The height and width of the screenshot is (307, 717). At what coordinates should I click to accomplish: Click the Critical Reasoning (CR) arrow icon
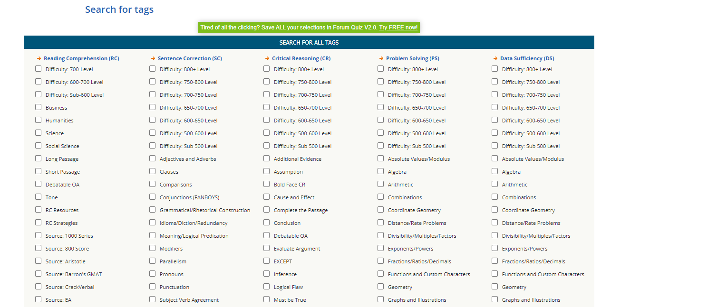[x=267, y=58]
